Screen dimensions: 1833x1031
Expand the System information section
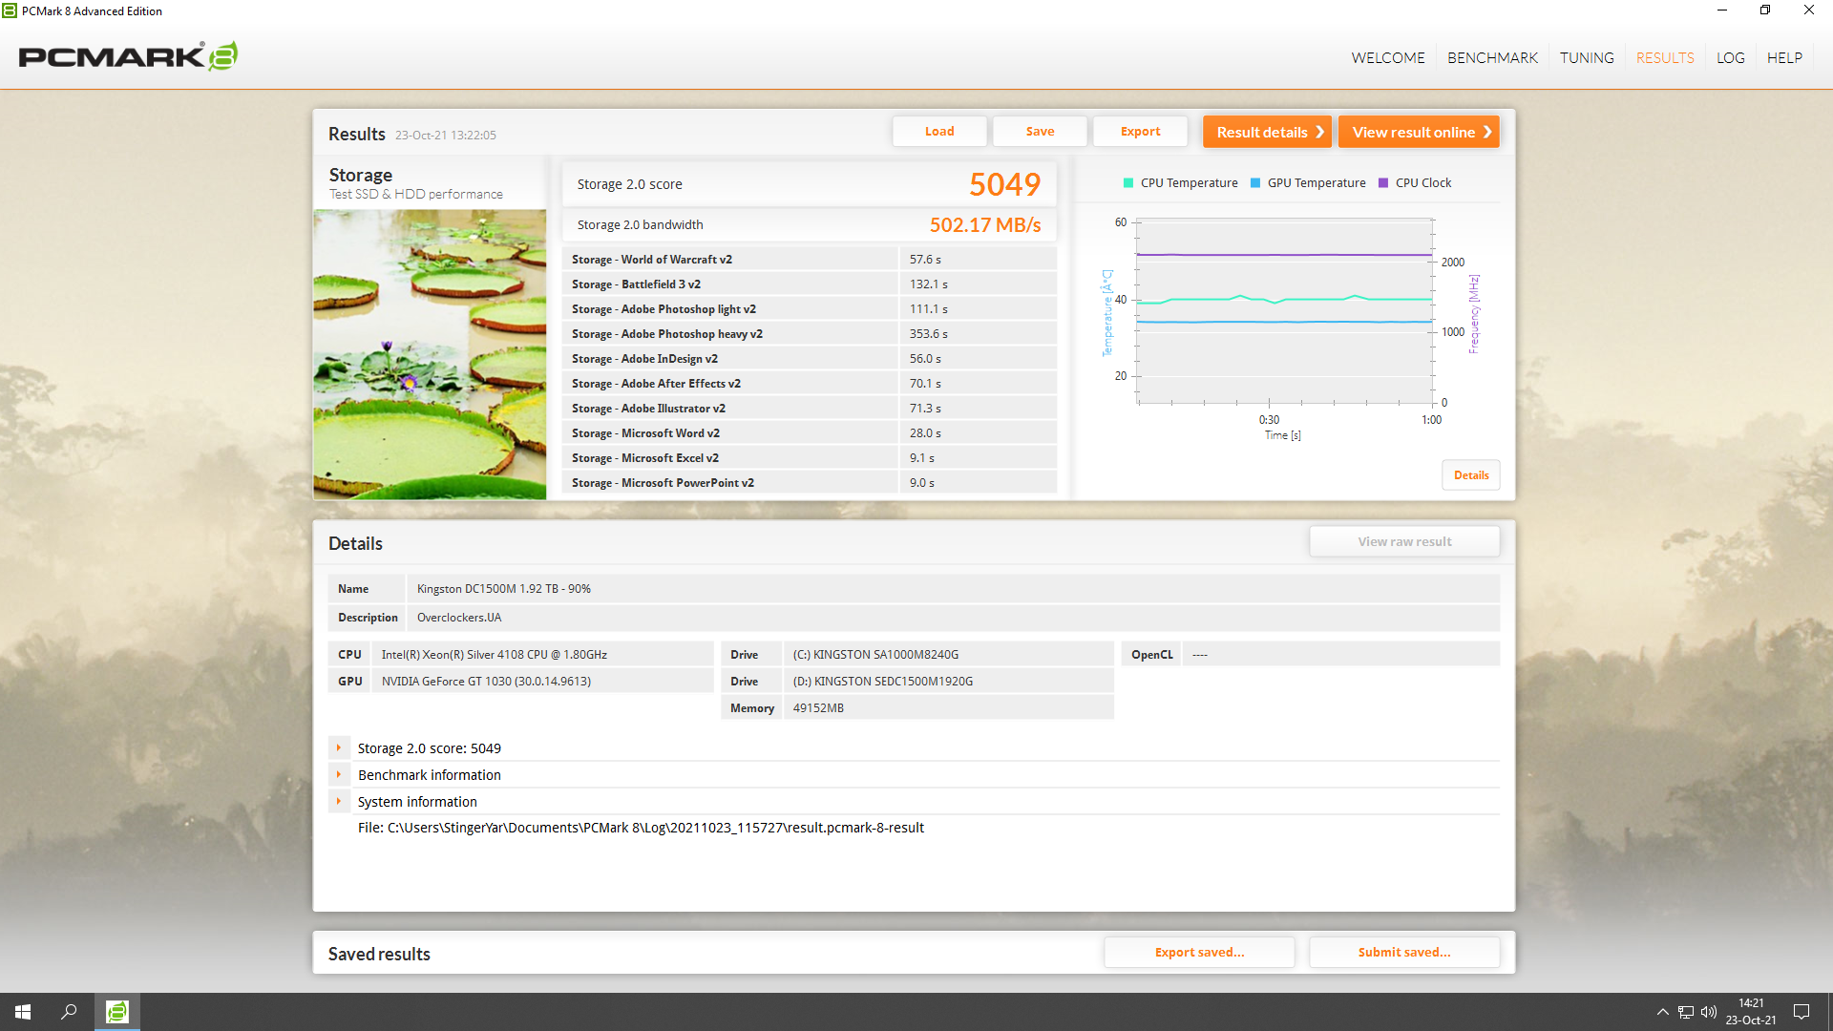(x=339, y=802)
